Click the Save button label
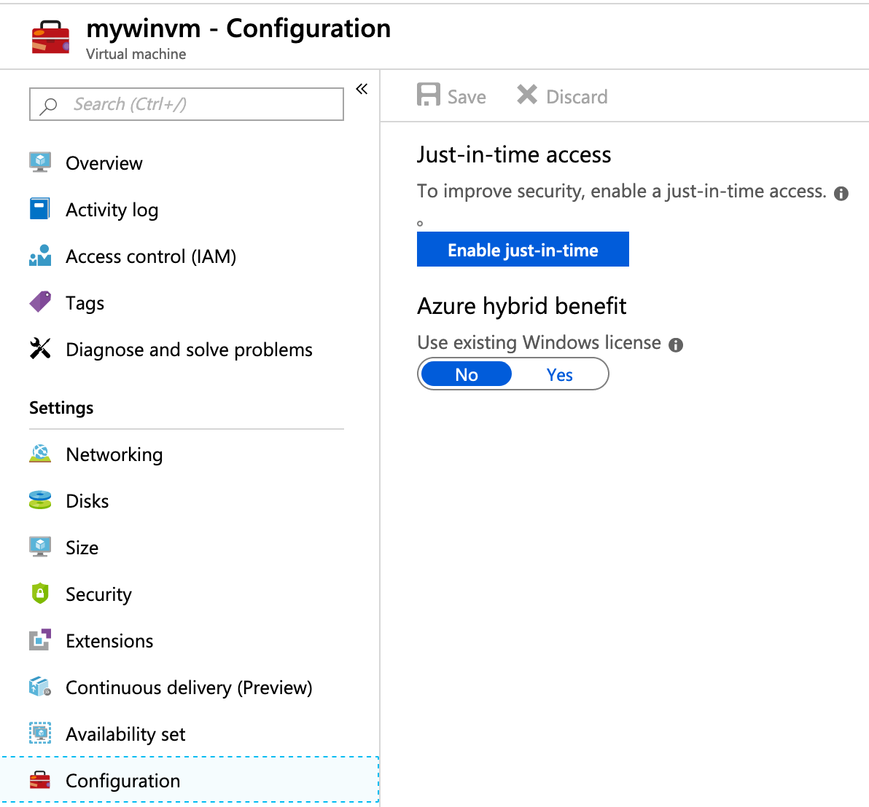This screenshot has height=807, width=869. 467,97
